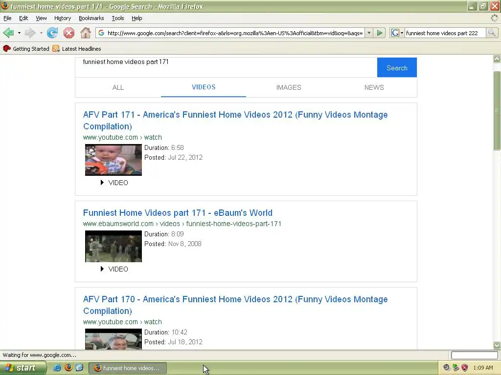Screen dimensions: 501x375
Task: Go to the Home page icon
Action: (85, 33)
